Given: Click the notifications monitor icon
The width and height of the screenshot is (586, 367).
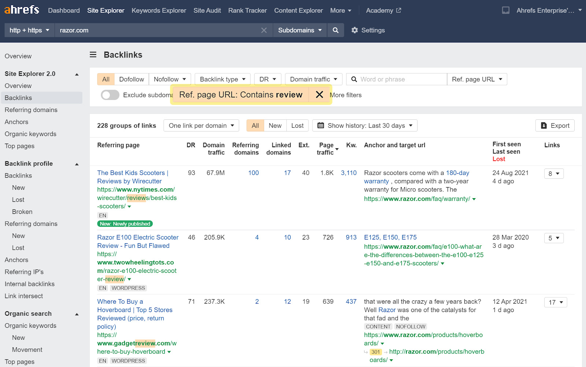Looking at the screenshot, I should pyautogui.click(x=505, y=11).
